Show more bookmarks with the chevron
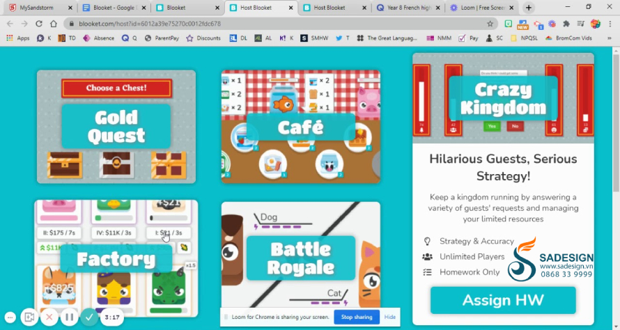This screenshot has width=620, height=330. click(x=610, y=38)
